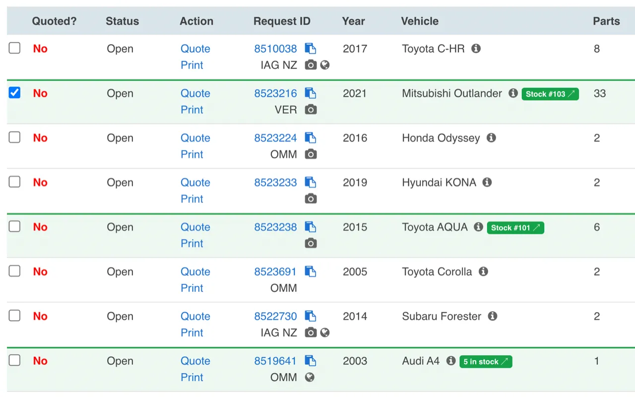Tick checkbox for Toyota C-HR row
The image size is (635, 397).
coord(15,48)
